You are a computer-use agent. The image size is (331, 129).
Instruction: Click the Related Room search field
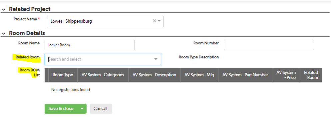click(103, 59)
